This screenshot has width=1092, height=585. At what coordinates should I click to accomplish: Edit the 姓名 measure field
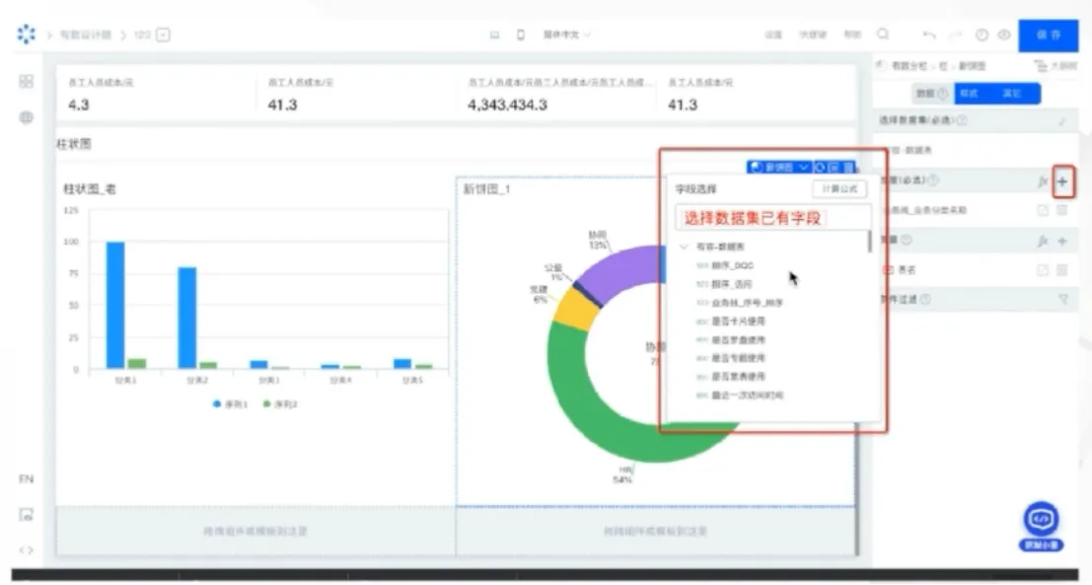click(x=1043, y=269)
